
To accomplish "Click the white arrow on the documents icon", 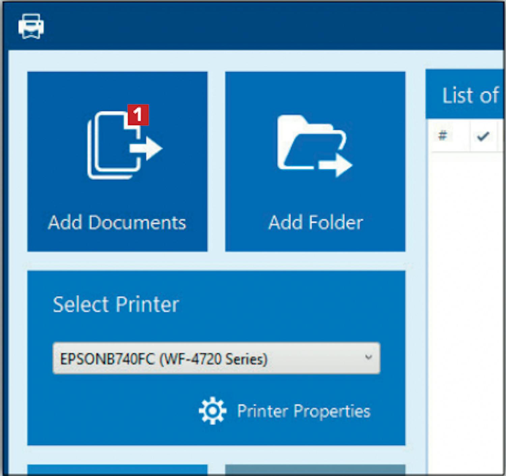I will [146, 148].
